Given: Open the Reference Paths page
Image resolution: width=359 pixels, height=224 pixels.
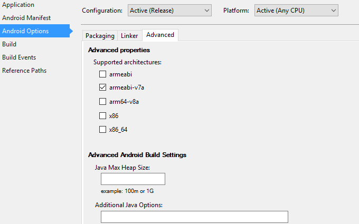Looking at the screenshot, I should pyautogui.click(x=24, y=71).
